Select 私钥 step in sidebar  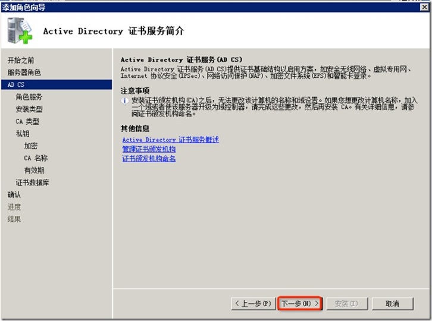tap(23, 134)
